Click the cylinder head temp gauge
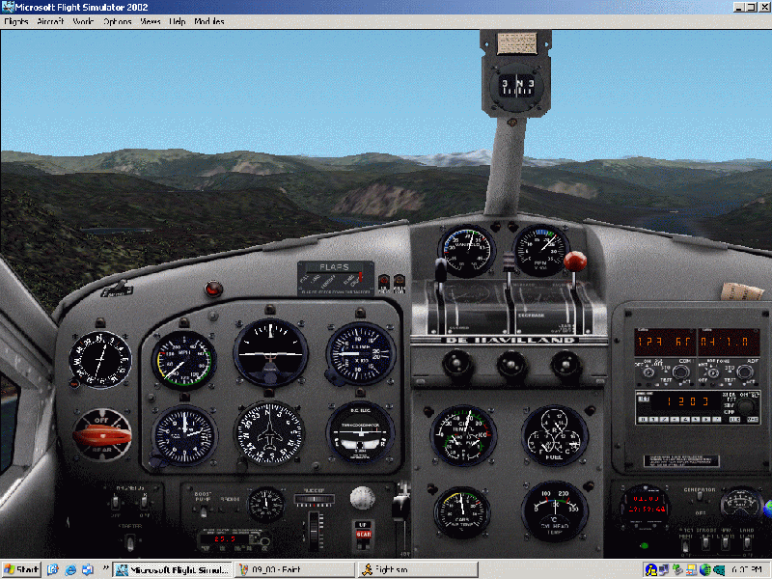 [555, 511]
